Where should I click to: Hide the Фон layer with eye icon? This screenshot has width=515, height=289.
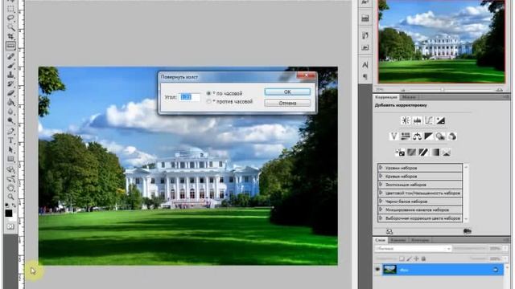pyautogui.click(x=377, y=270)
